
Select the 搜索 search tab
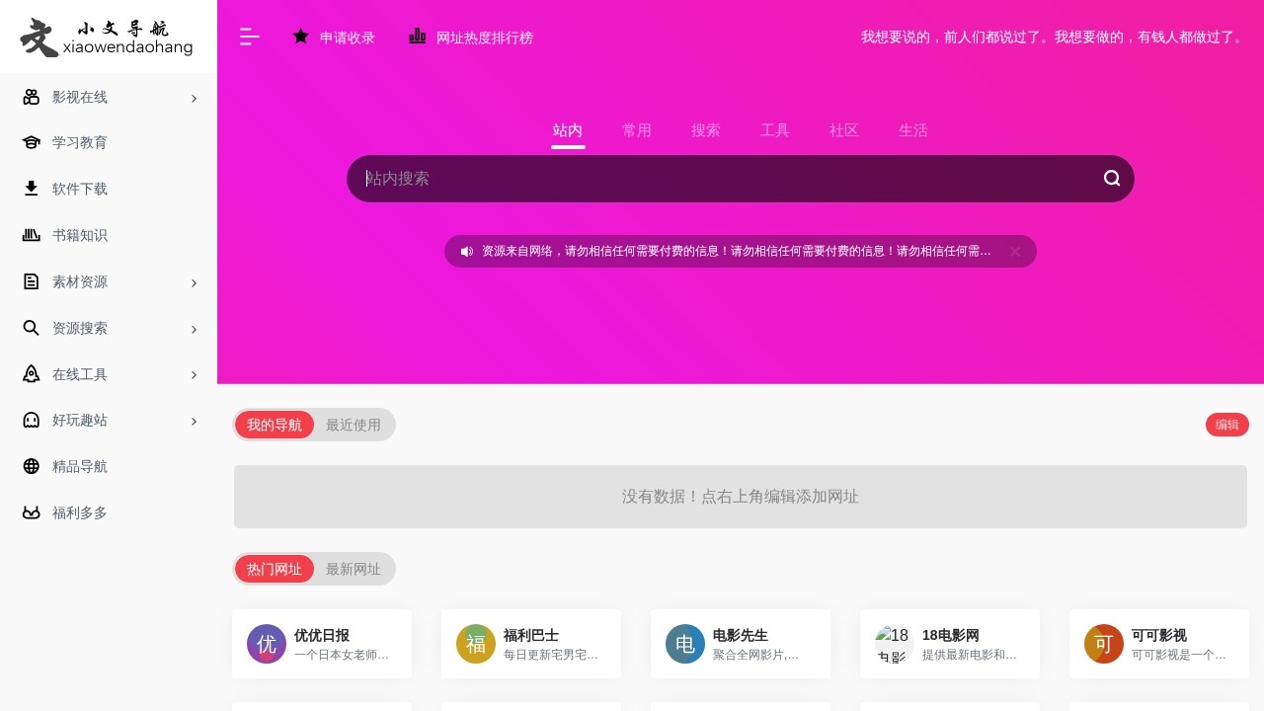(x=706, y=130)
